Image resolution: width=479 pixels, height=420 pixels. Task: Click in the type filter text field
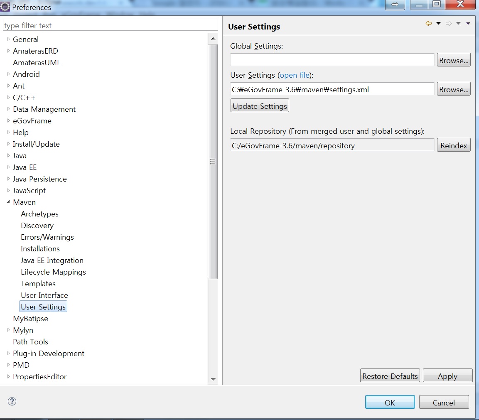110,25
